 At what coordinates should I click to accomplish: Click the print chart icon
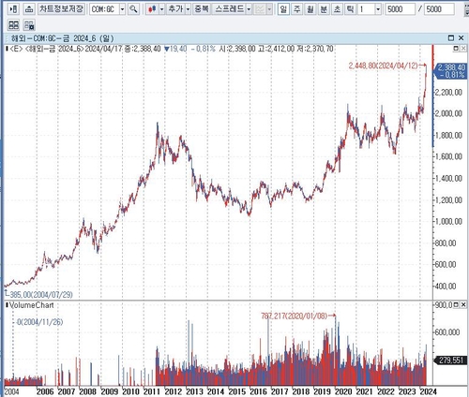click(29, 9)
